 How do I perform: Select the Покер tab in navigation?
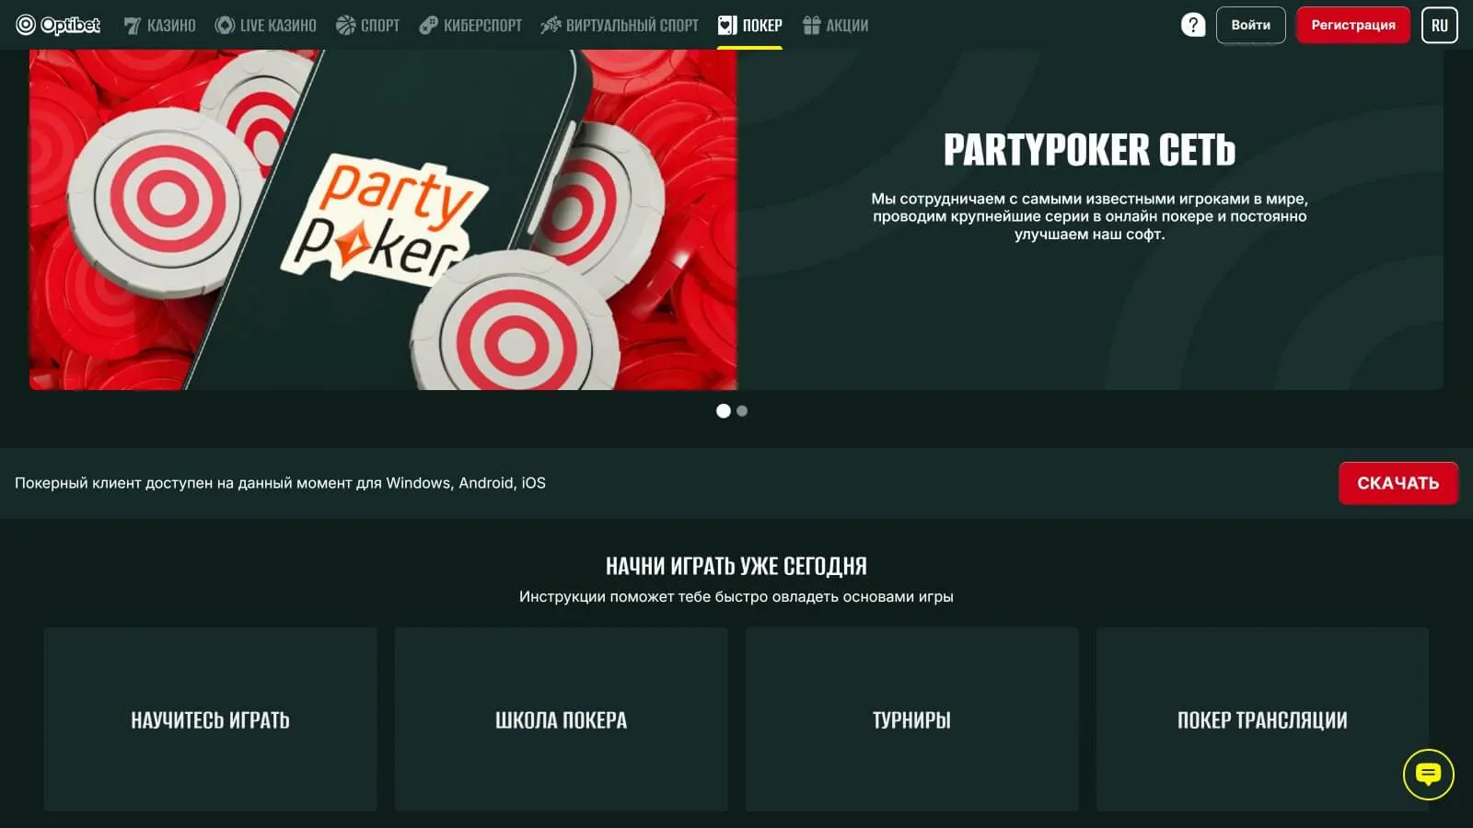(750, 25)
